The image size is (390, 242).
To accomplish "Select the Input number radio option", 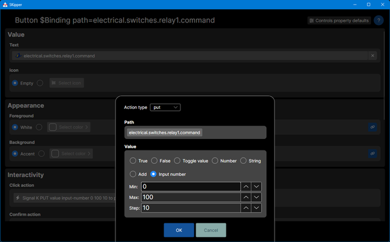I will pyautogui.click(x=153, y=174).
